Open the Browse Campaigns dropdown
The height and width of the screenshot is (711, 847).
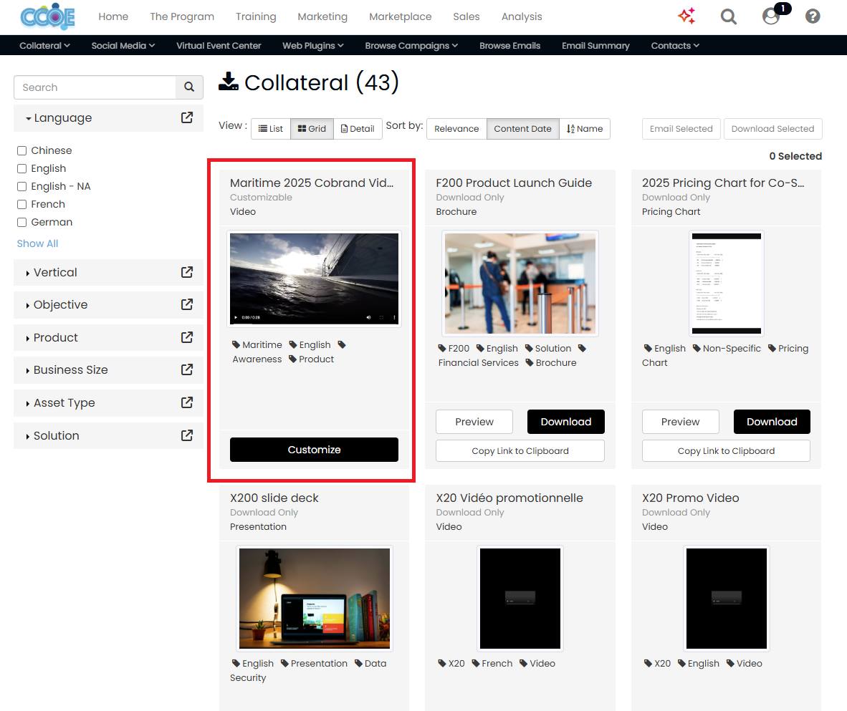pos(411,45)
